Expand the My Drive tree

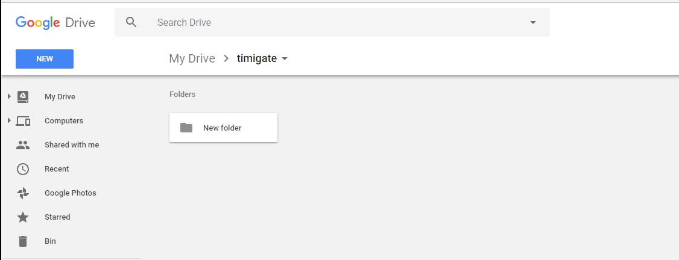[9, 96]
